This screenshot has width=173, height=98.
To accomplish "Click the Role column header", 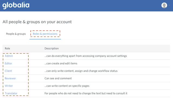I will [x=7, y=48].
